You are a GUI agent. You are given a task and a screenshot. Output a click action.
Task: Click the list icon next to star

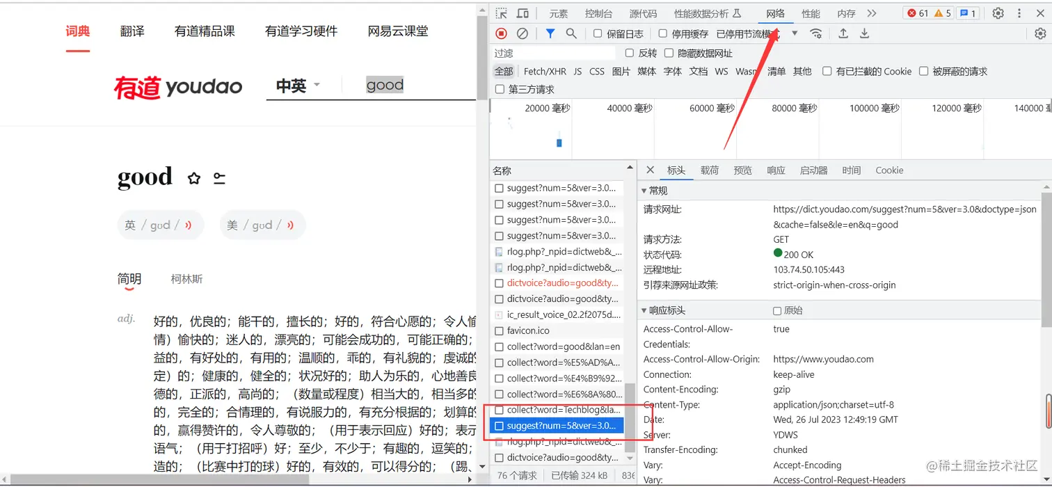tap(219, 179)
